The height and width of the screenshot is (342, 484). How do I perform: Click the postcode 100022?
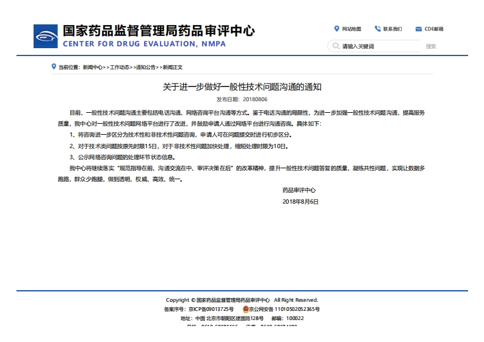[x=295, y=318]
